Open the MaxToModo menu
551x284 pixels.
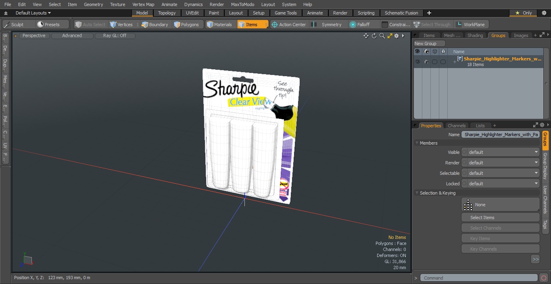(x=242, y=4)
